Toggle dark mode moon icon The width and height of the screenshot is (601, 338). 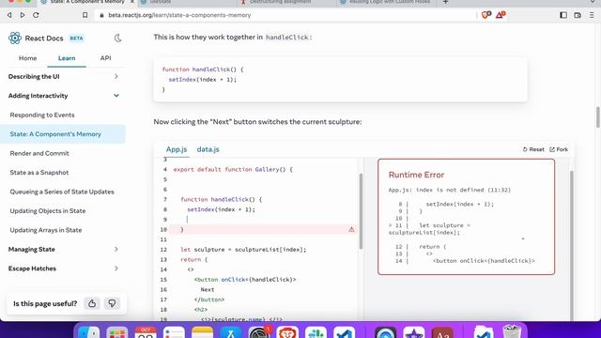tap(117, 38)
